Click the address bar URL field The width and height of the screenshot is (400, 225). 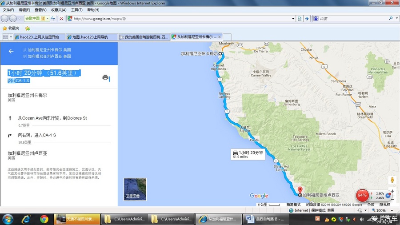point(179,19)
